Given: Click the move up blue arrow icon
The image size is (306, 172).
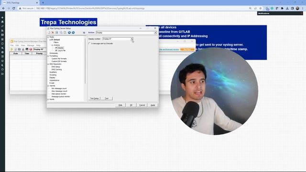Looking at the screenshot, I should [x=69, y=32].
